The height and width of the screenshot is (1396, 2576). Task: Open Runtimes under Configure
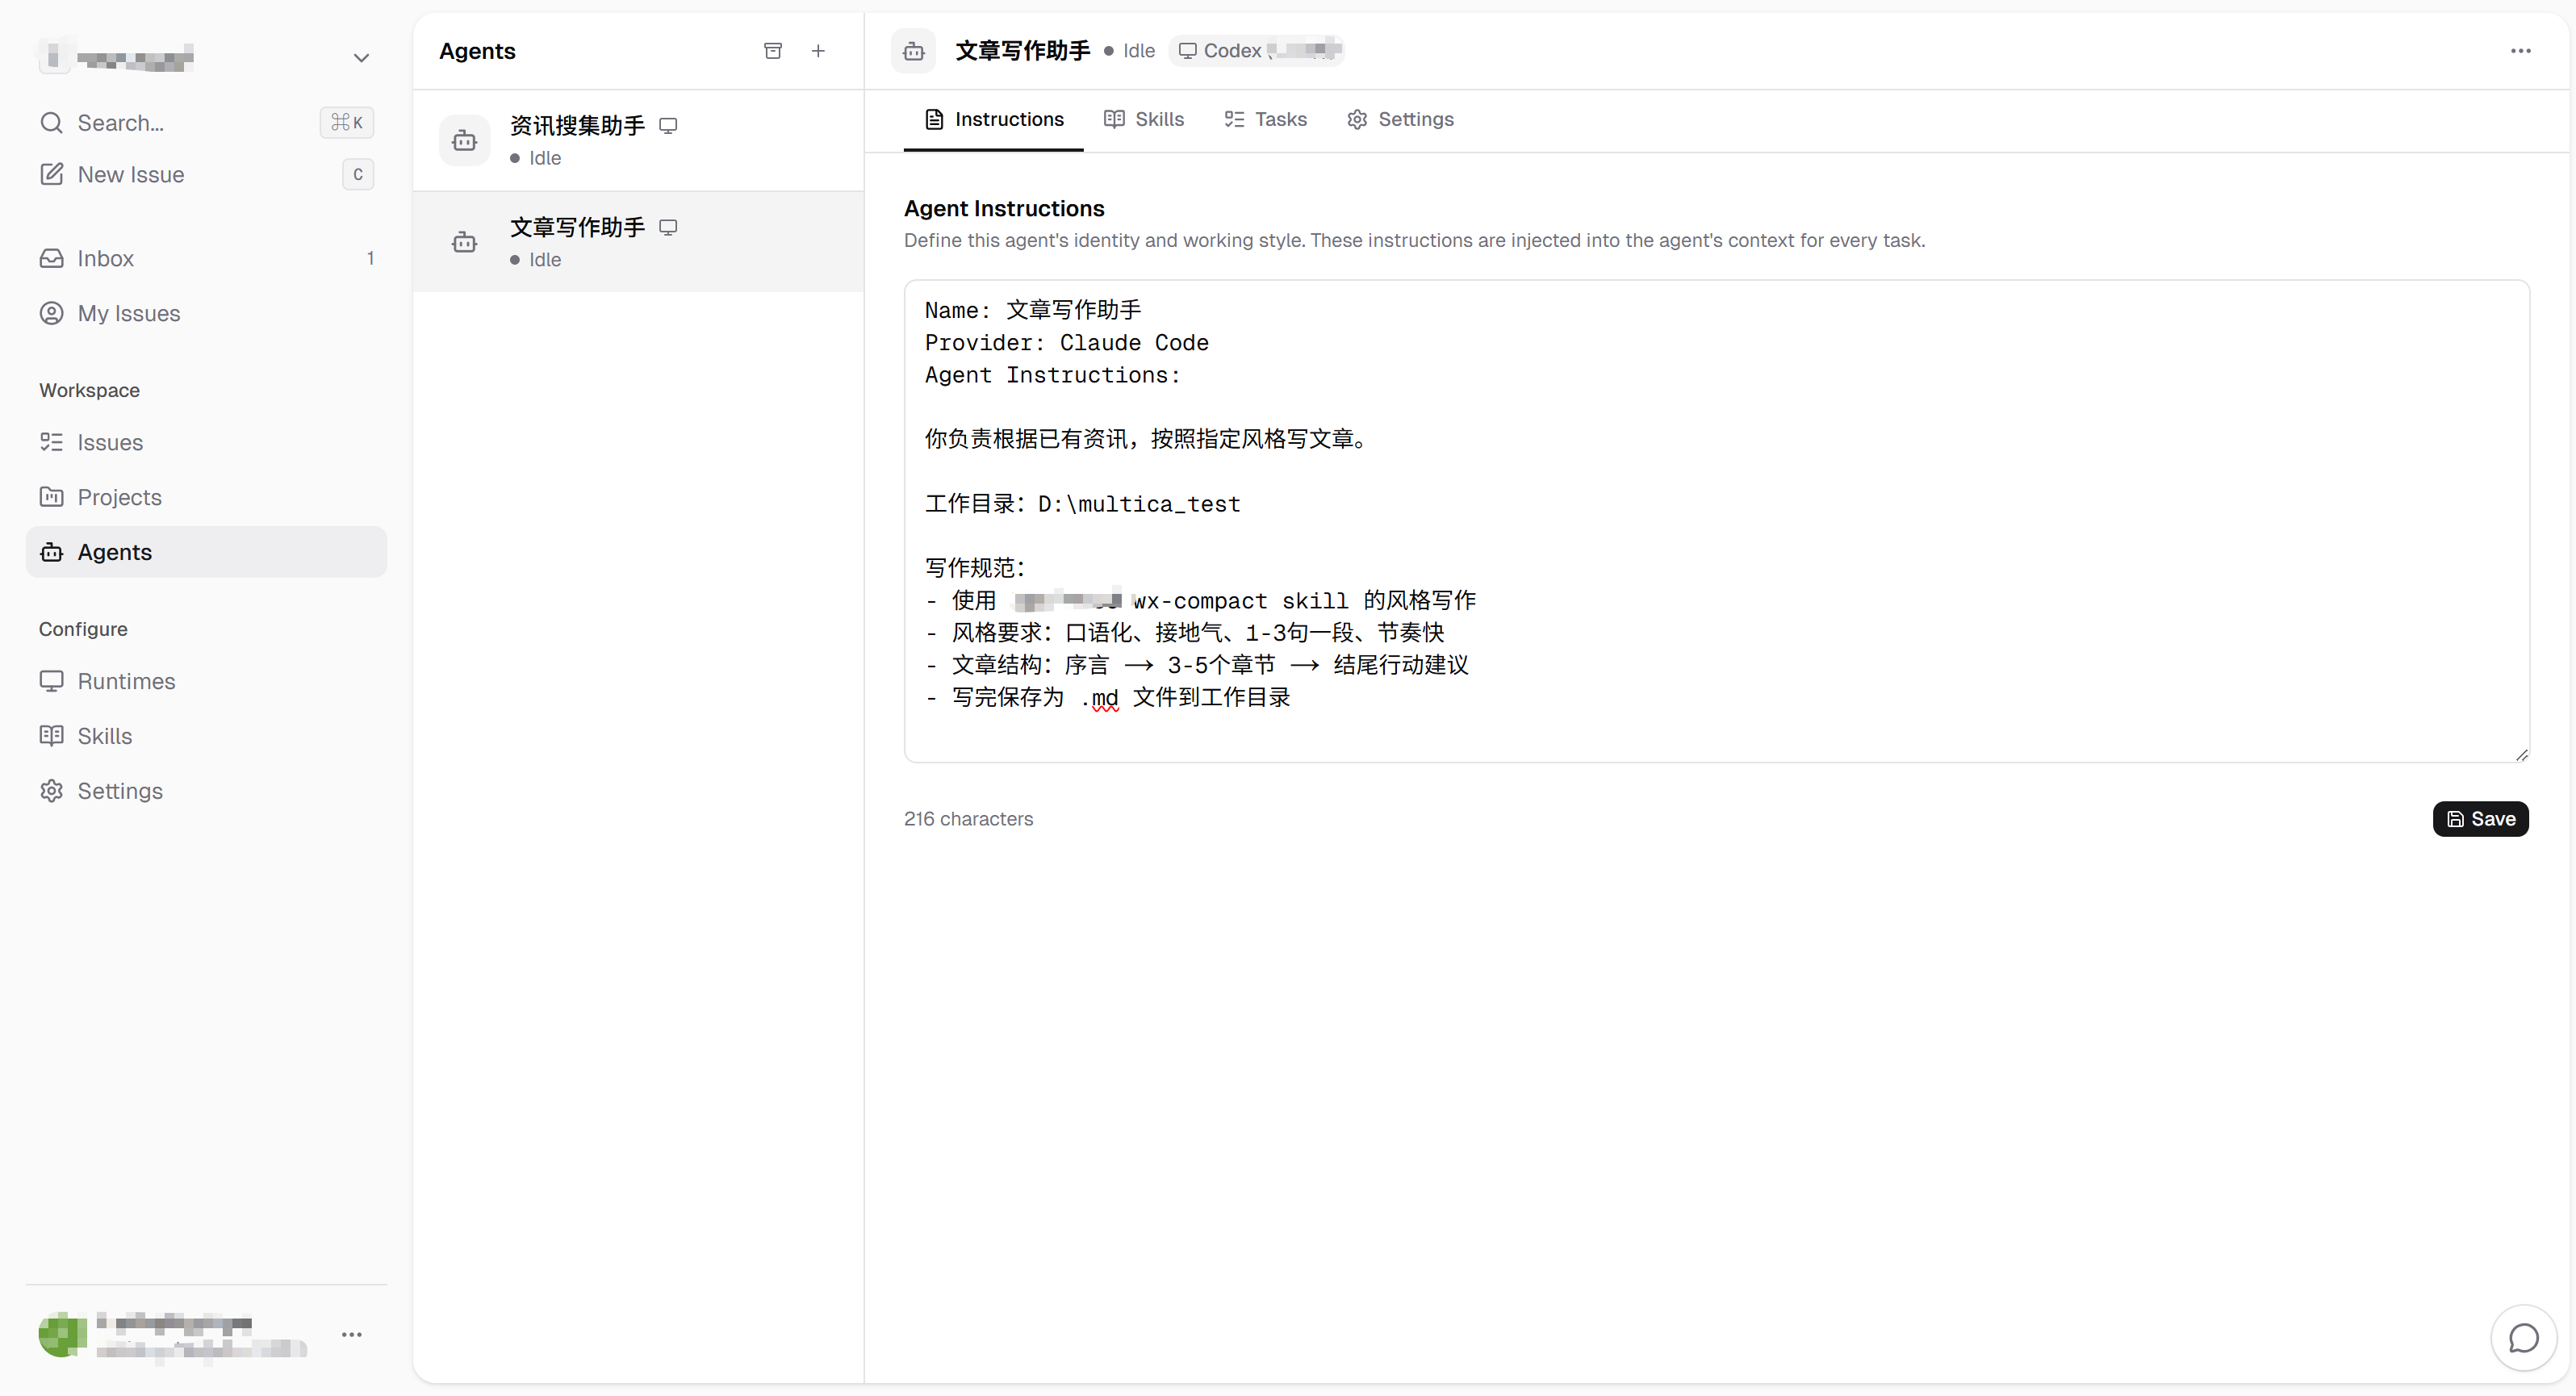coord(206,681)
